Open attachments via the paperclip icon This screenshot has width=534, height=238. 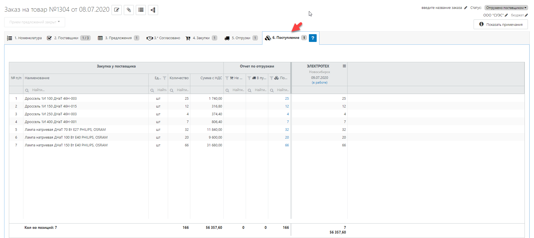pos(129,10)
